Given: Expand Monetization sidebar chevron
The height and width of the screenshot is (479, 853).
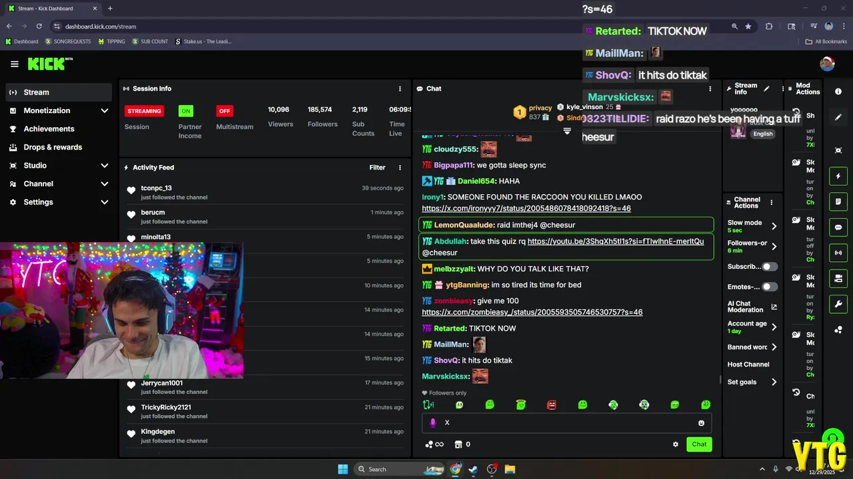Looking at the screenshot, I should coord(105,110).
